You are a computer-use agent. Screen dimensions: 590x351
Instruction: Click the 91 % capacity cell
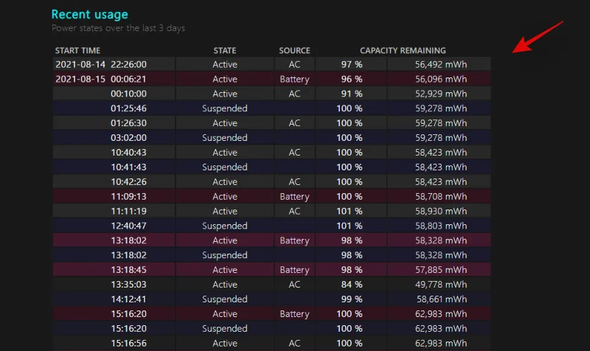point(352,94)
